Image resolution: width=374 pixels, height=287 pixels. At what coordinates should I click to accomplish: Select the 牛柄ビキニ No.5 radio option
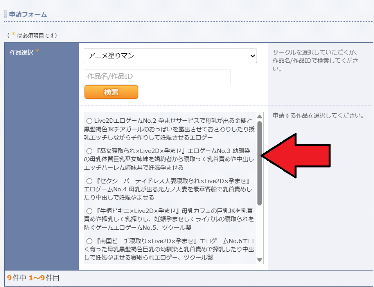point(89,212)
